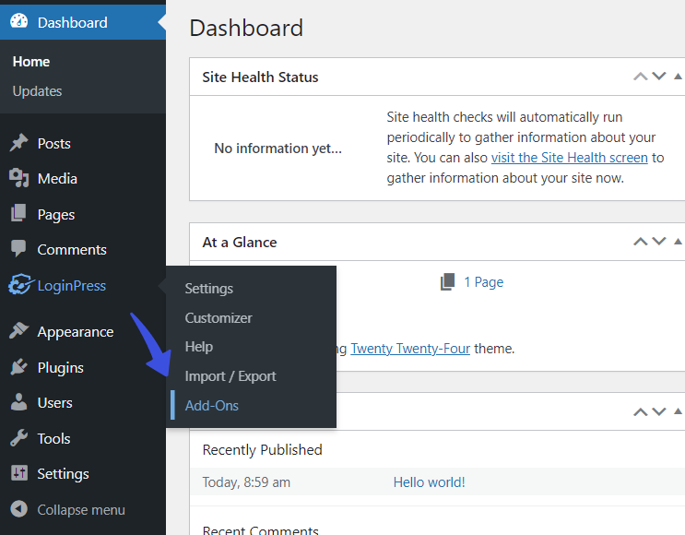Image resolution: width=685 pixels, height=535 pixels.
Task: Click the Recently Published label
Action: click(x=262, y=450)
